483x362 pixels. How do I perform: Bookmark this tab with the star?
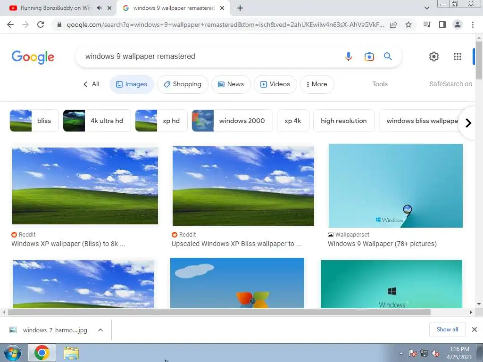pyautogui.click(x=408, y=25)
